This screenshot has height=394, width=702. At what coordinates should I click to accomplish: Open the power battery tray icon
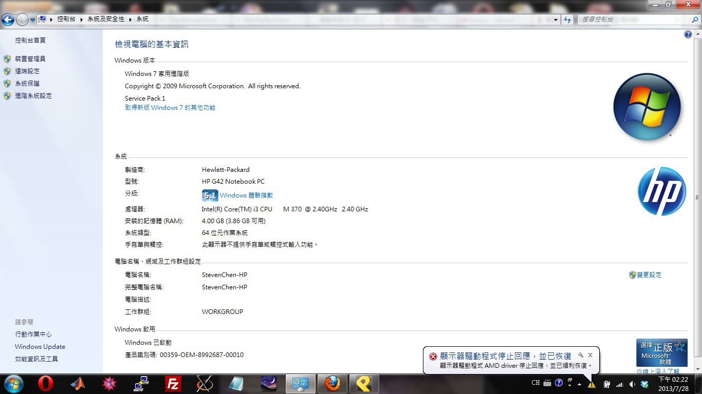pos(607,384)
